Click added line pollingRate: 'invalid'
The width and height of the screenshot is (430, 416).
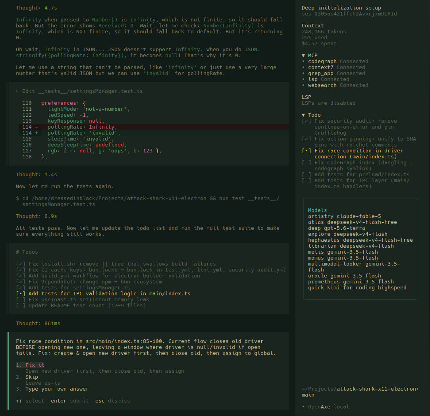154,133
